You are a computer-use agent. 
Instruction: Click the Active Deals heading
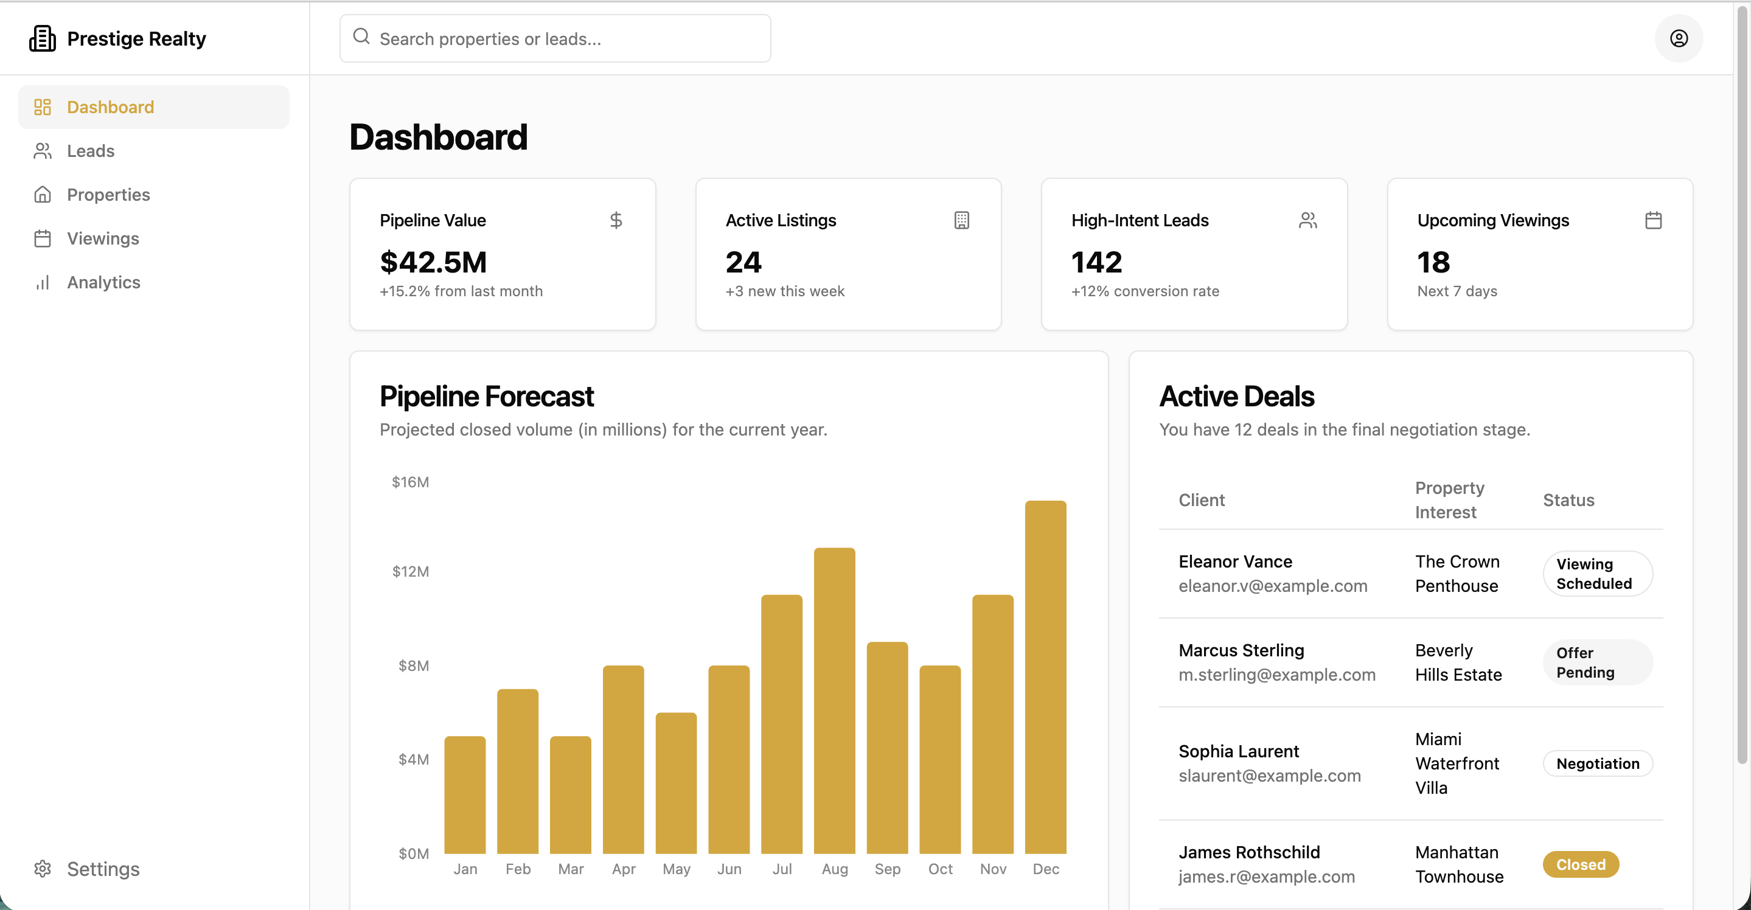click(1236, 396)
